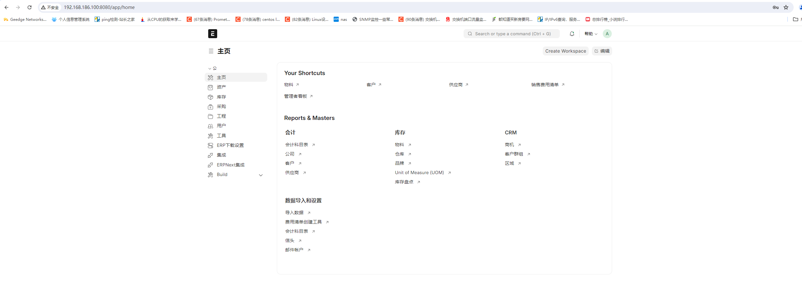Reload the page in browser

point(30,7)
